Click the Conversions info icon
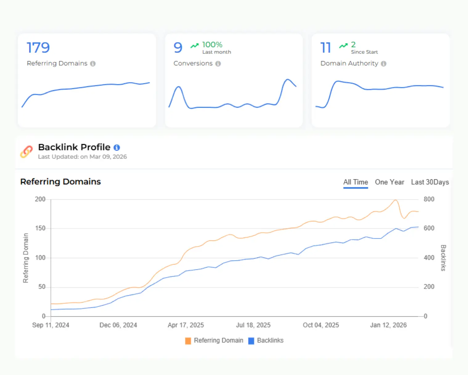Image resolution: width=468 pixels, height=375 pixels. [x=218, y=64]
